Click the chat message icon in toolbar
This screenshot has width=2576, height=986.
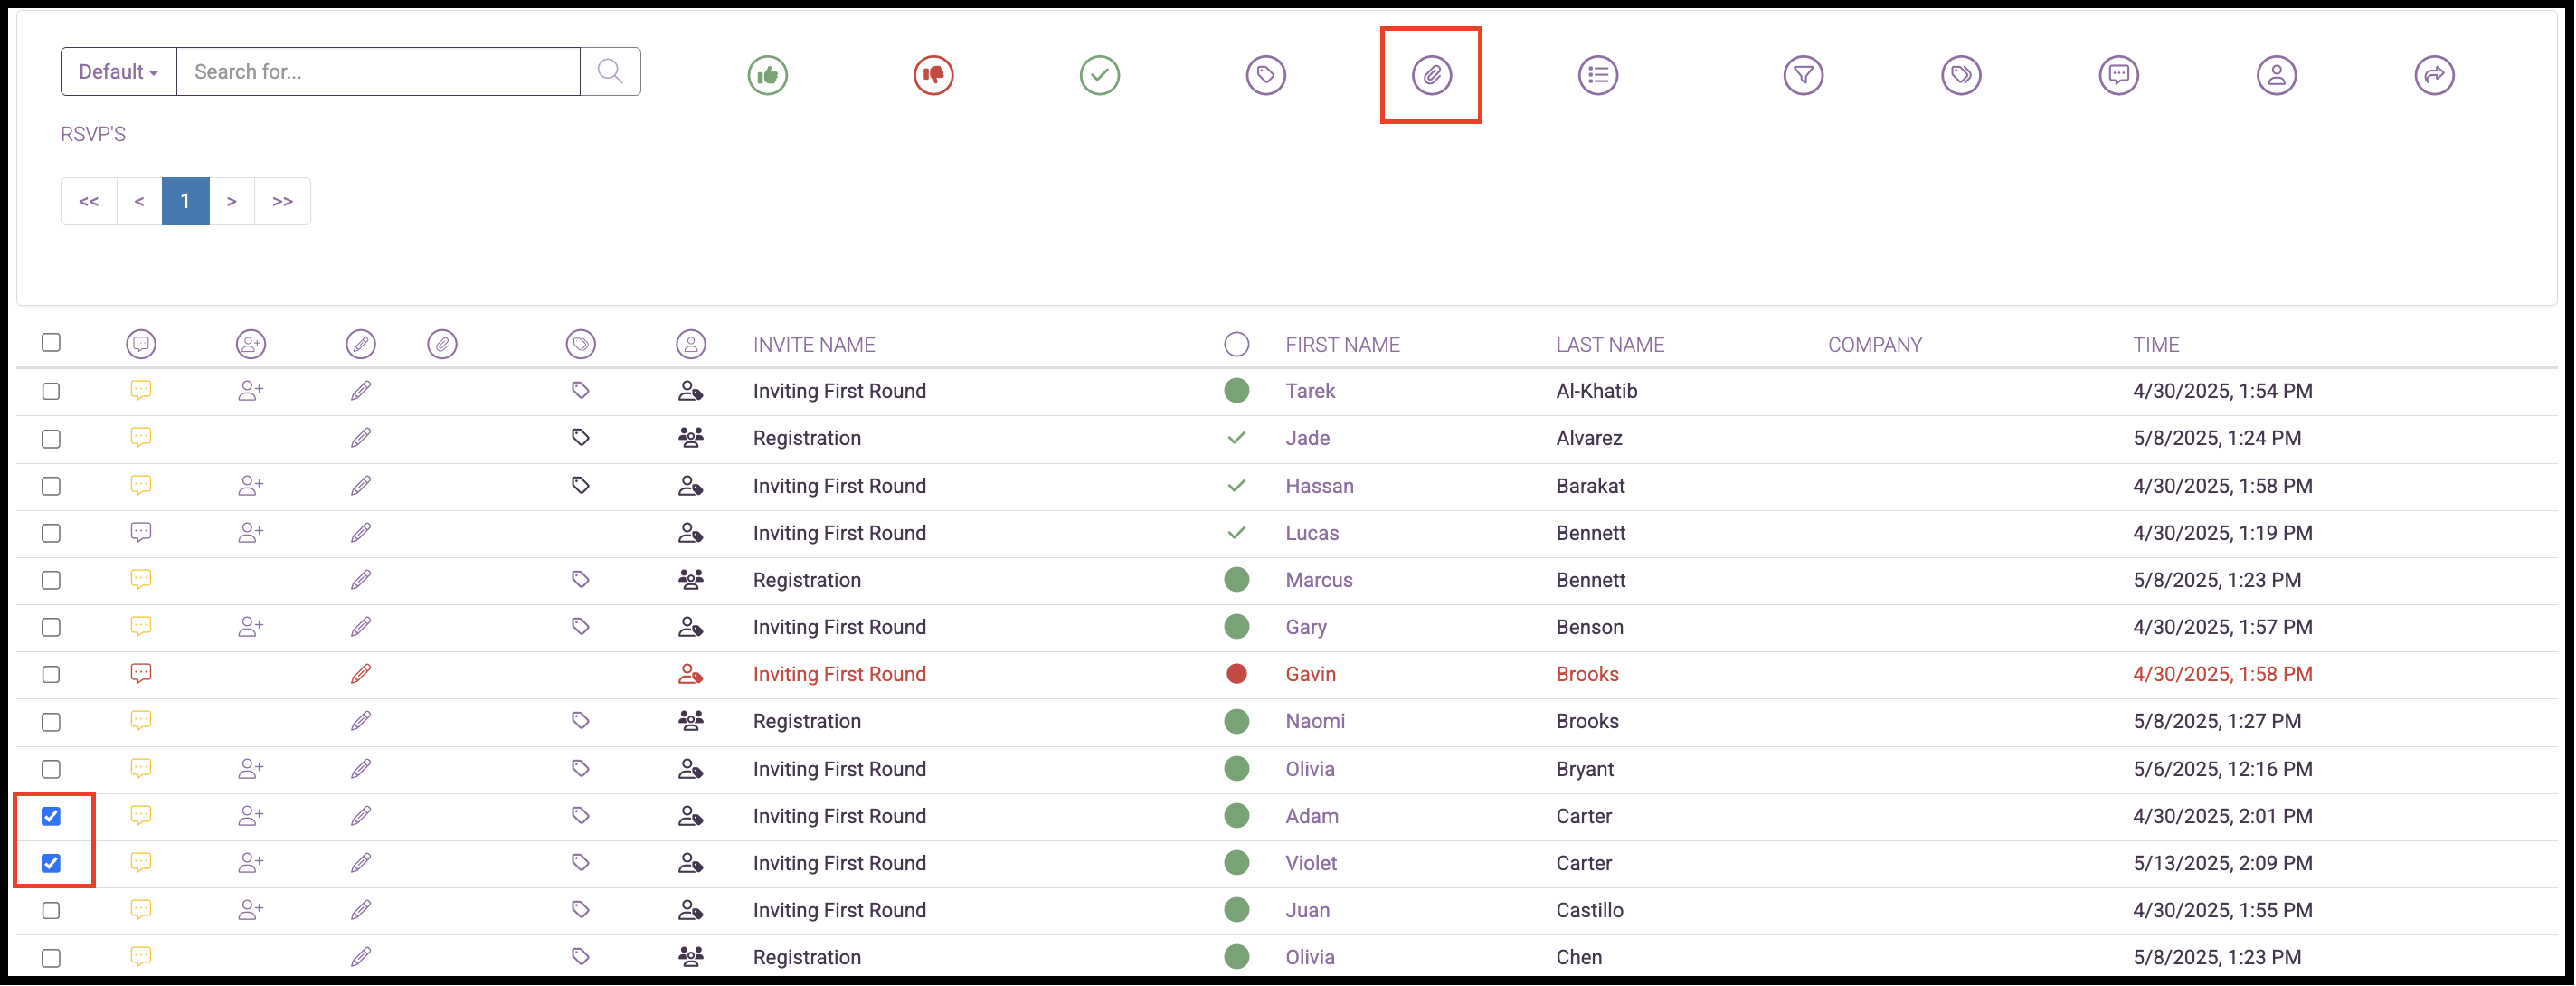(x=2118, y=75)
